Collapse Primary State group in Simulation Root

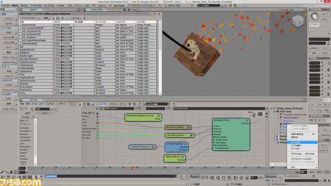pos(214,140)
